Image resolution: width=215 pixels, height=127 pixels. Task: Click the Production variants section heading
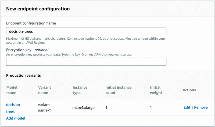23,75
